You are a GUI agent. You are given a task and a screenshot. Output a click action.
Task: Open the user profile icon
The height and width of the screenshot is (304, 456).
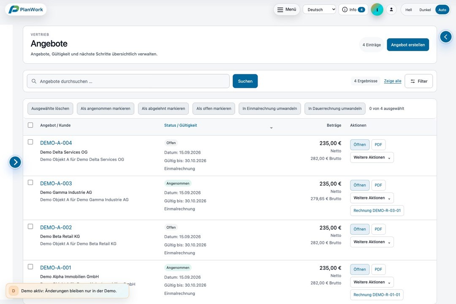(391, 10)
